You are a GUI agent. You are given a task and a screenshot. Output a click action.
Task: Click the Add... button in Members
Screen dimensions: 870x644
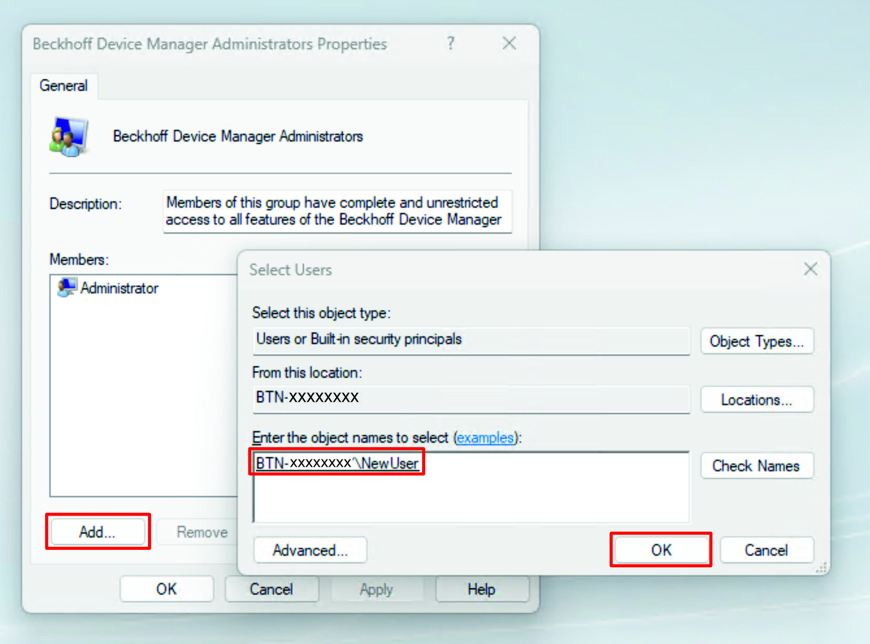tap(97, 532)
